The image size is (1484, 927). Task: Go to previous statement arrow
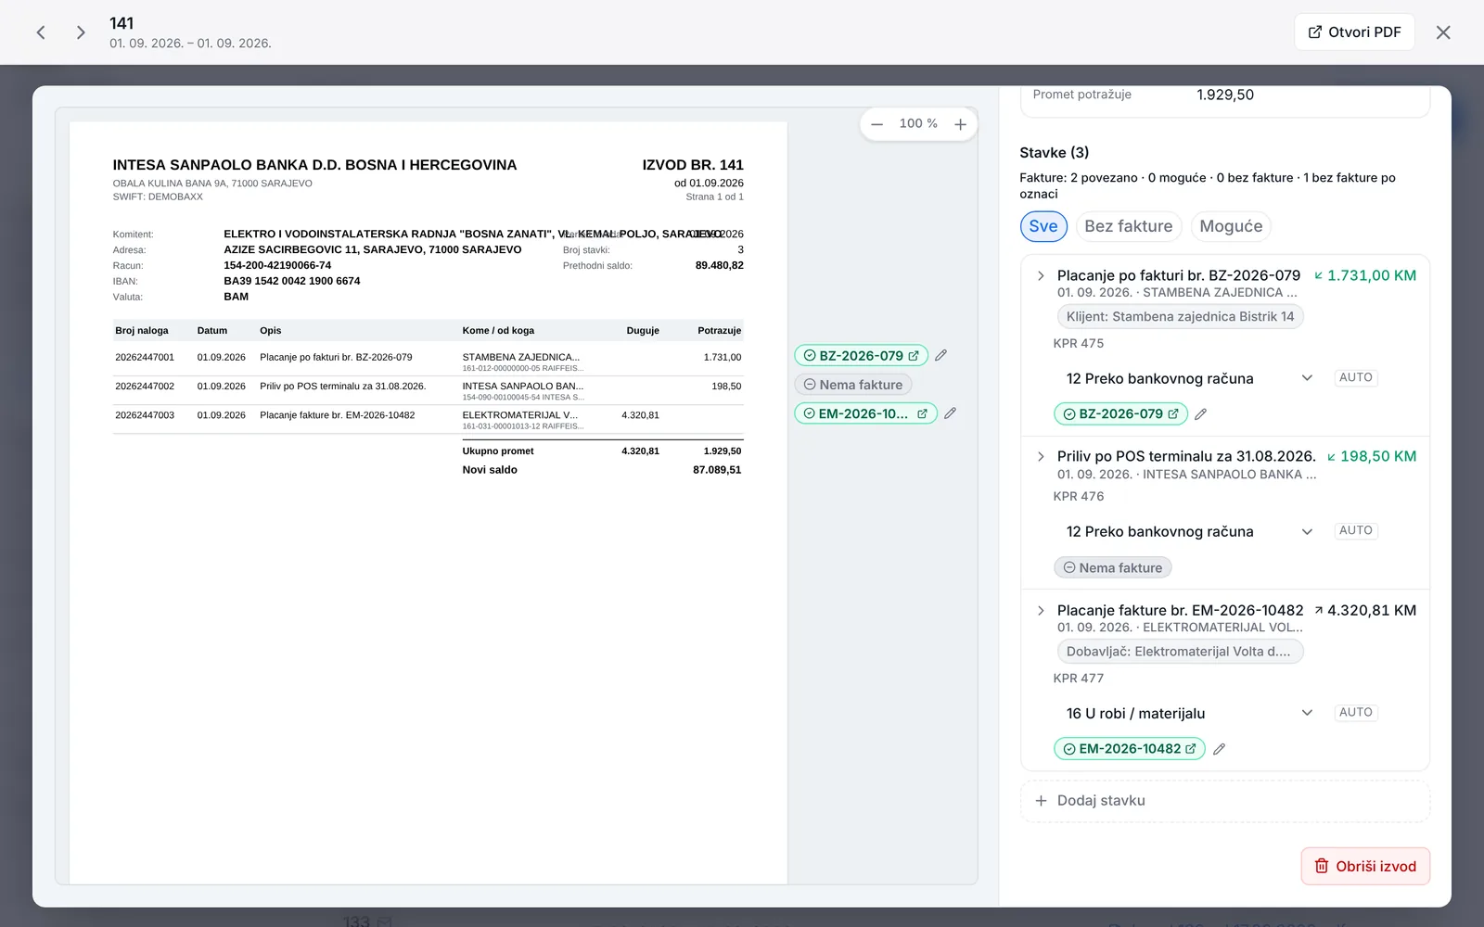[41, 32]
